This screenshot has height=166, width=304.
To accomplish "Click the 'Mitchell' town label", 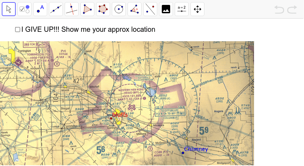I will tap(94, 87).
